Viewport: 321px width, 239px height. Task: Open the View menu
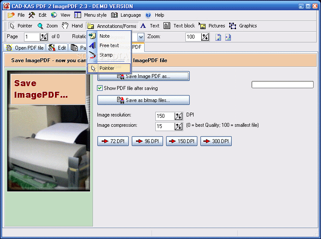[65, 15]
